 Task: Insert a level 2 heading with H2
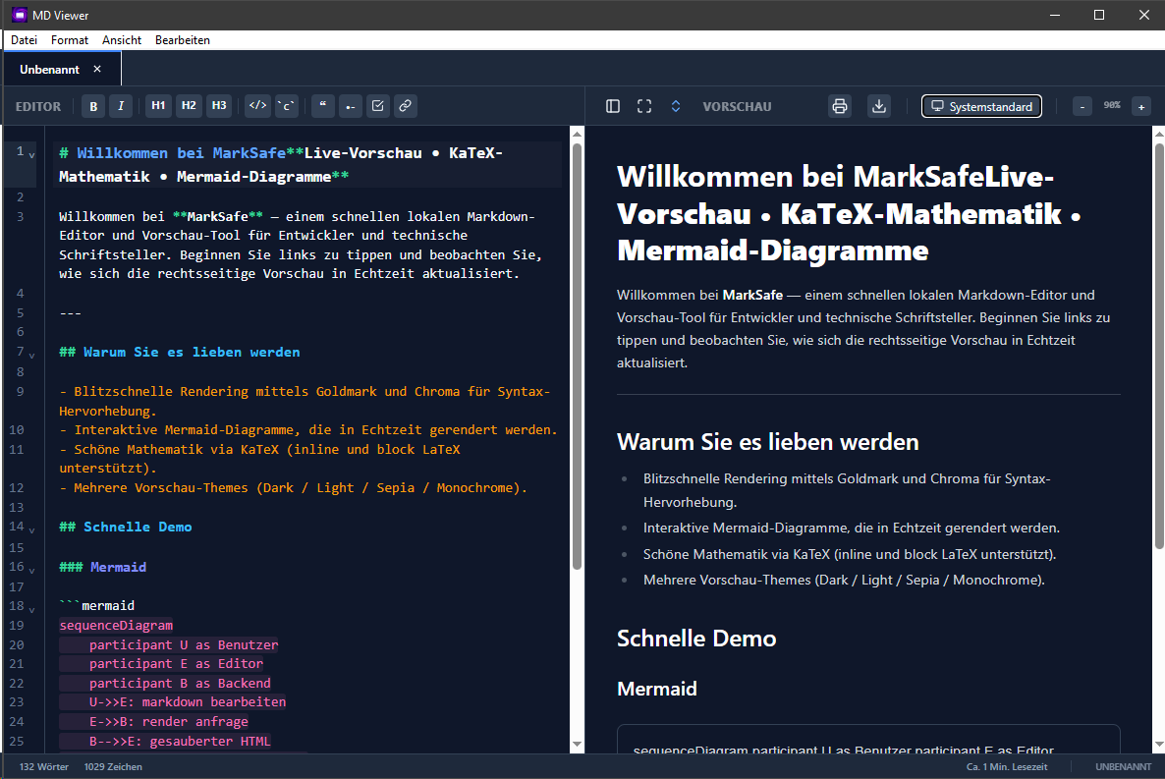click(x=189, y=106)
